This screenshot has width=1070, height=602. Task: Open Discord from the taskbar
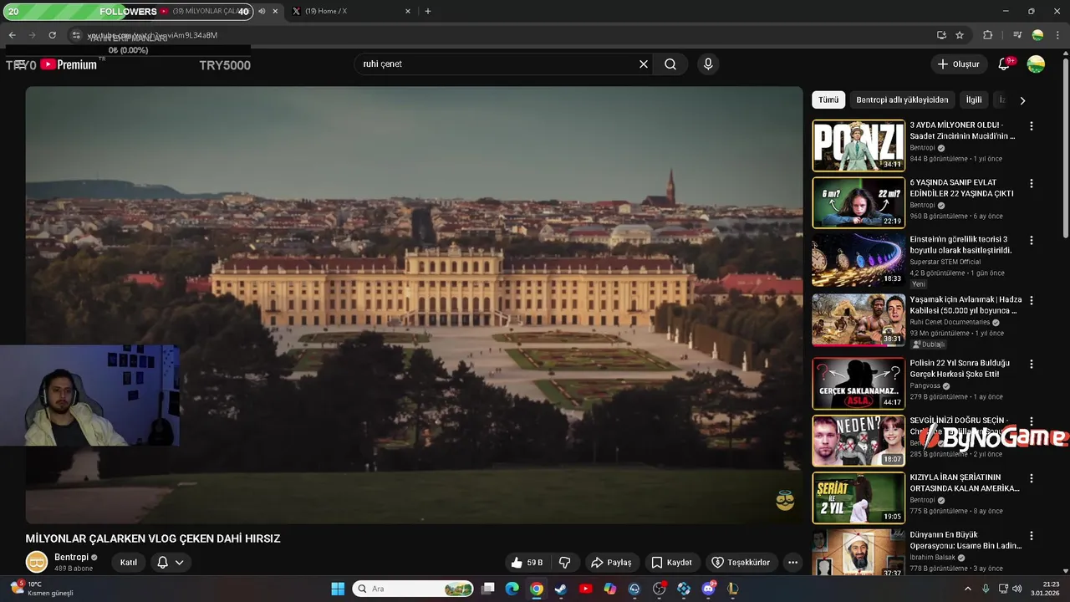[709, 589]
